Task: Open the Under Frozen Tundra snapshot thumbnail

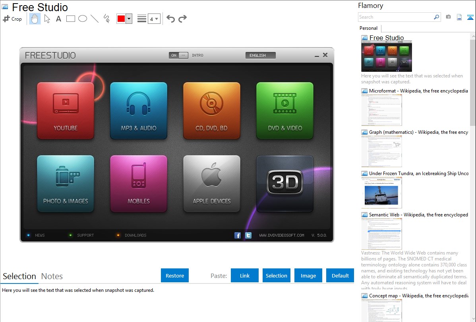Action: pyautogui.click(x=381, y=193)
